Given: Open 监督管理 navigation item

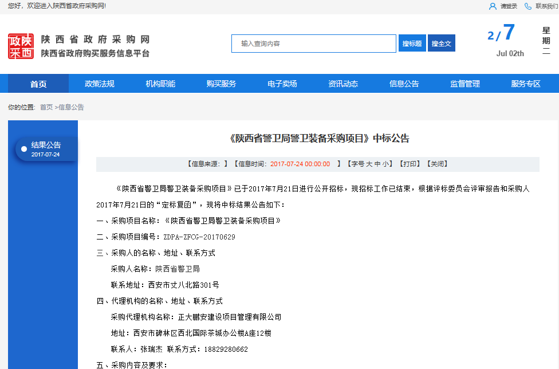Looking at the screenshot, I should point(465,84).
